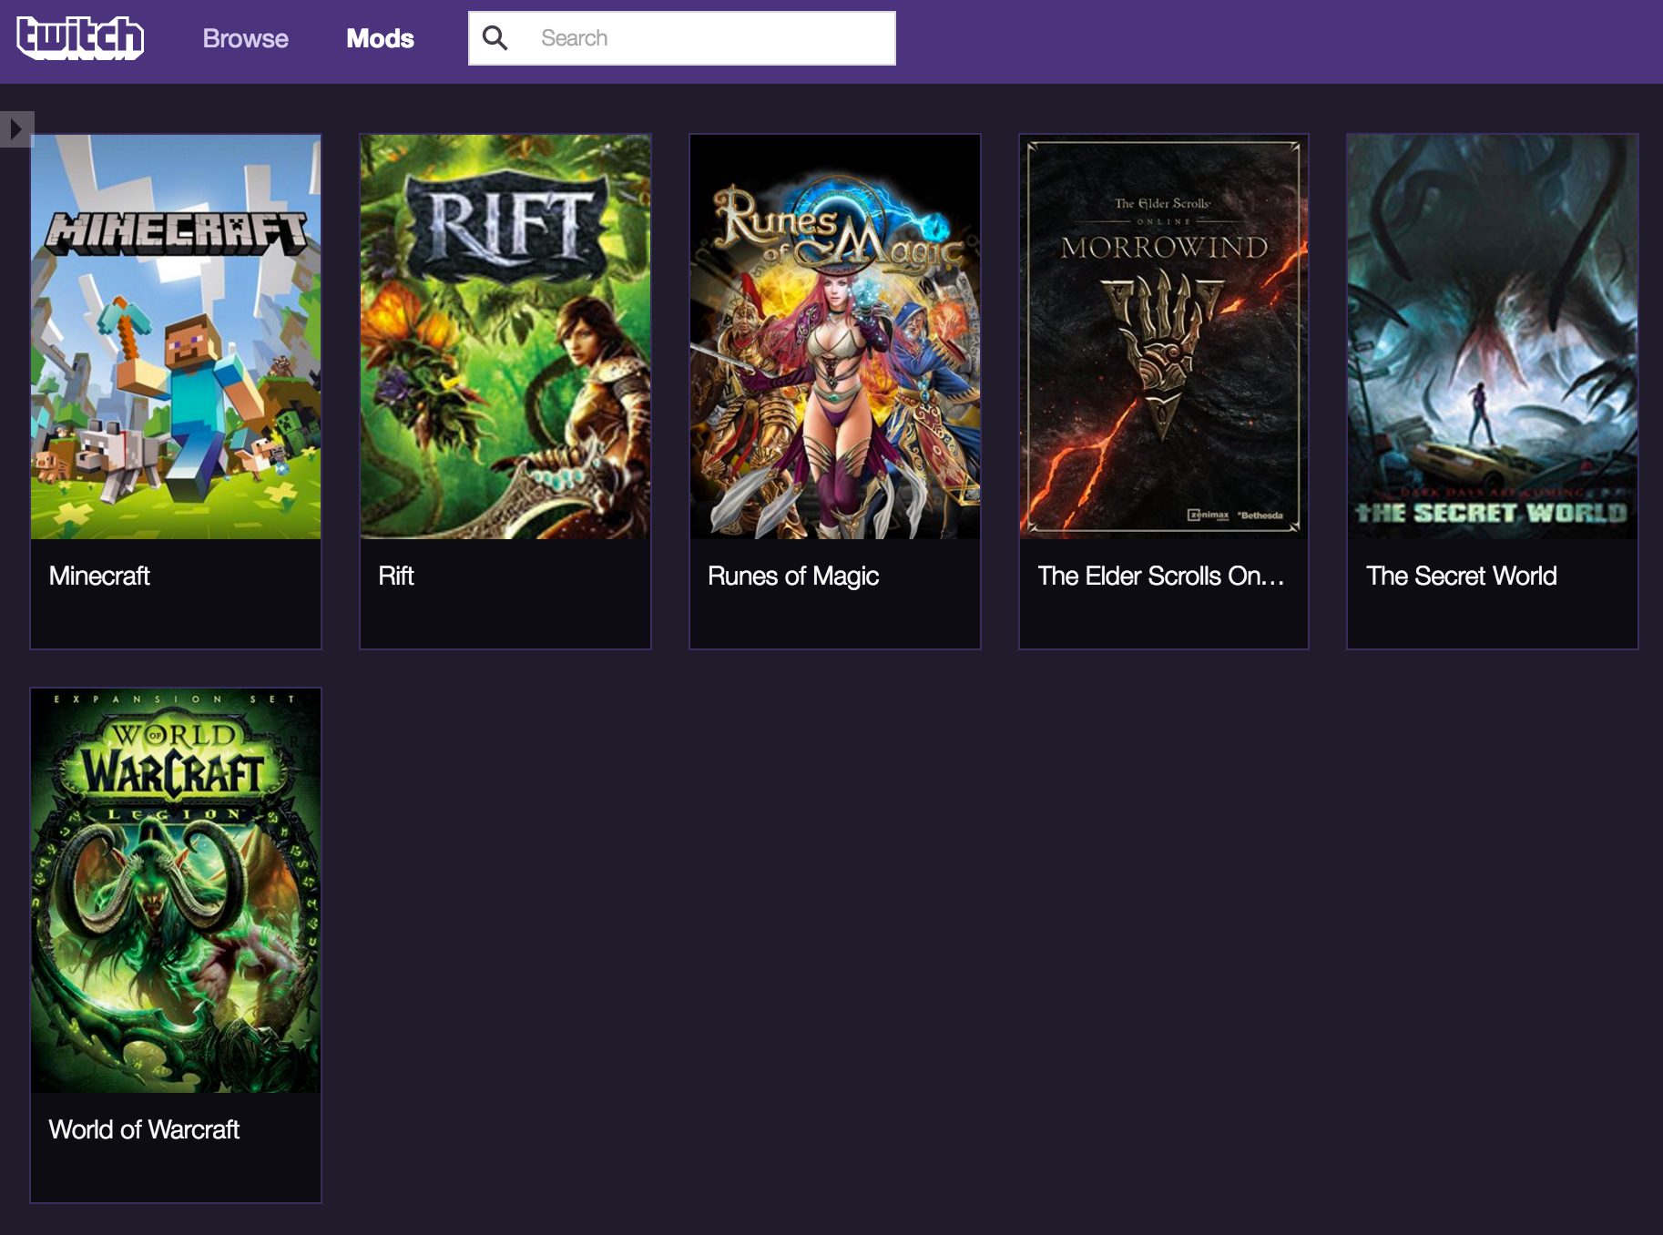The image size is (1663, 1235).
Task: Click the Minecraft title link
Action: (x=99, y=576)
